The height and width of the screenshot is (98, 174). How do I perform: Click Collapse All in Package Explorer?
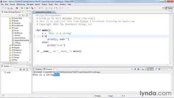click(x=20, y=15)
